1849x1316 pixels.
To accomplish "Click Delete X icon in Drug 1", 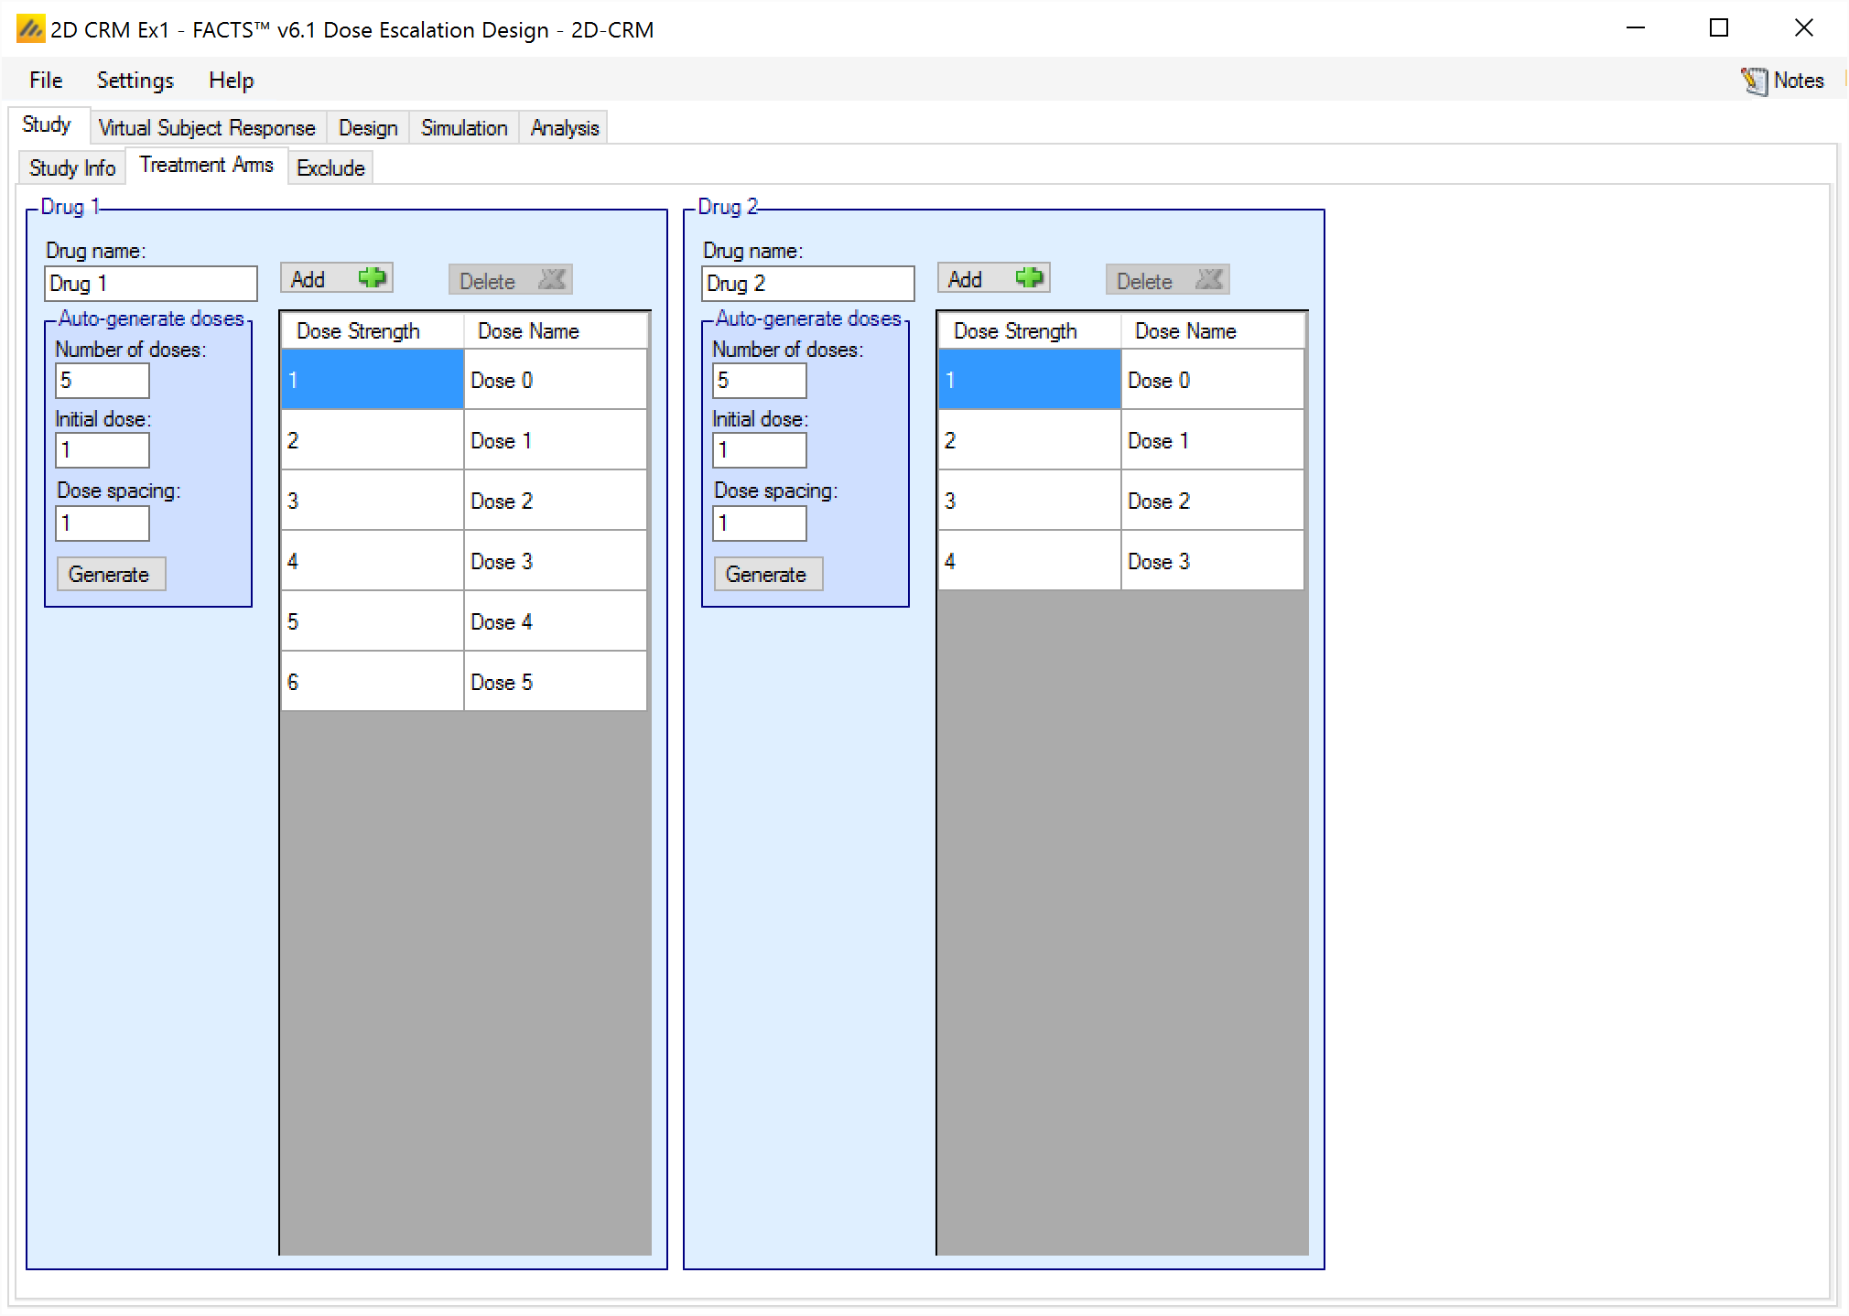I will (x=552, y=280).
